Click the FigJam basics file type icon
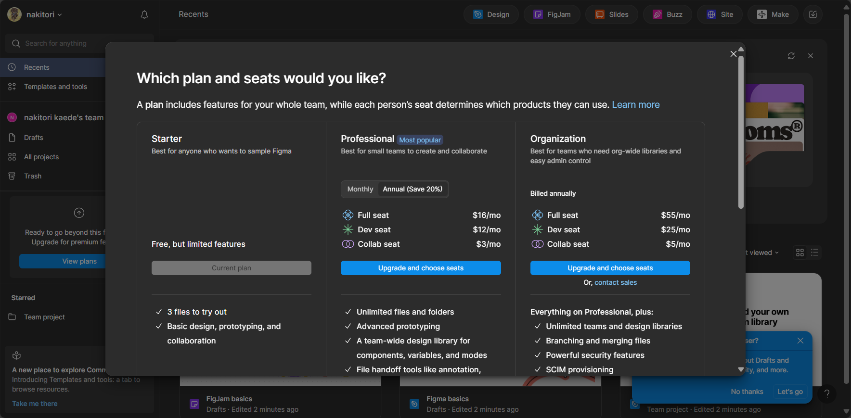The image size is (851, 418). click(x=194, y=404)
